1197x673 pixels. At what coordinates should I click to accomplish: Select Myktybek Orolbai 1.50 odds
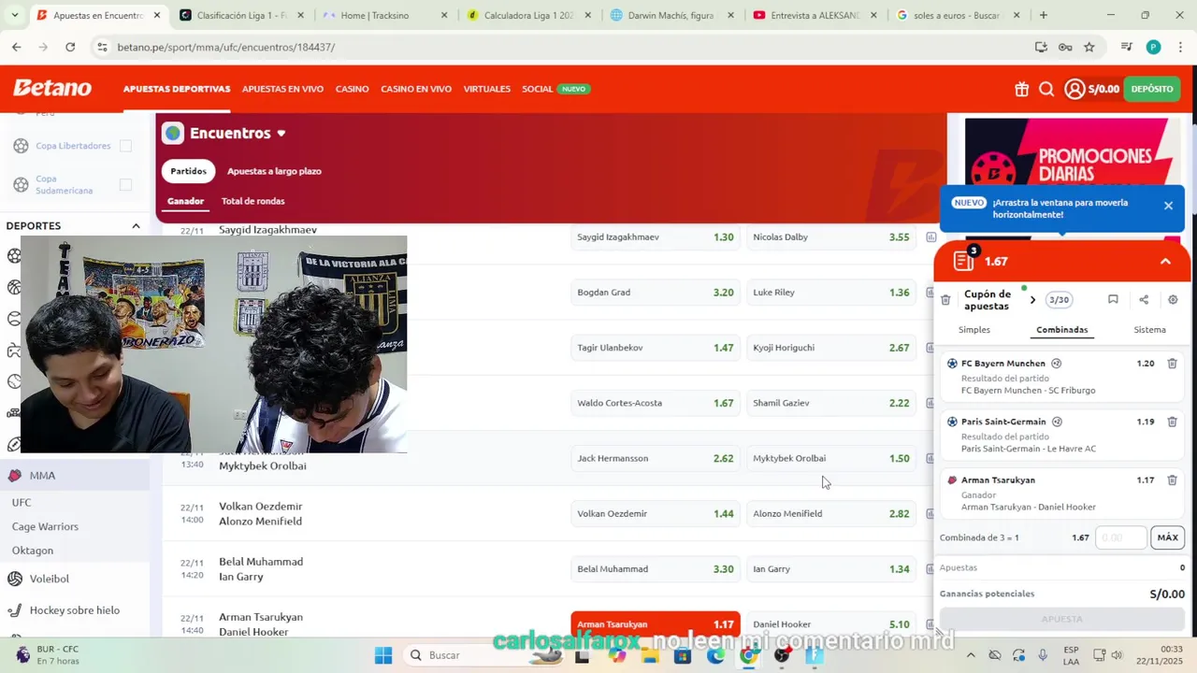(831, 458)
